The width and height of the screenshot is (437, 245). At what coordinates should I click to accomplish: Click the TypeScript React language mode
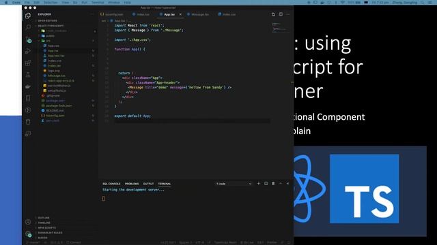click(225, 242)
